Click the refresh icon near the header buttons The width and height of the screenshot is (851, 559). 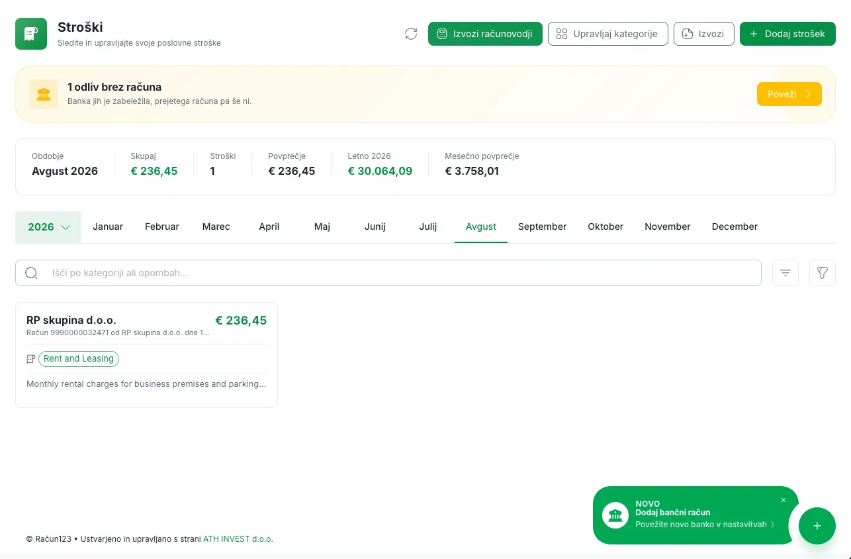(411, 34)
